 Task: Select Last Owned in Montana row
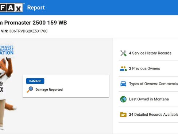coord(148,99)
